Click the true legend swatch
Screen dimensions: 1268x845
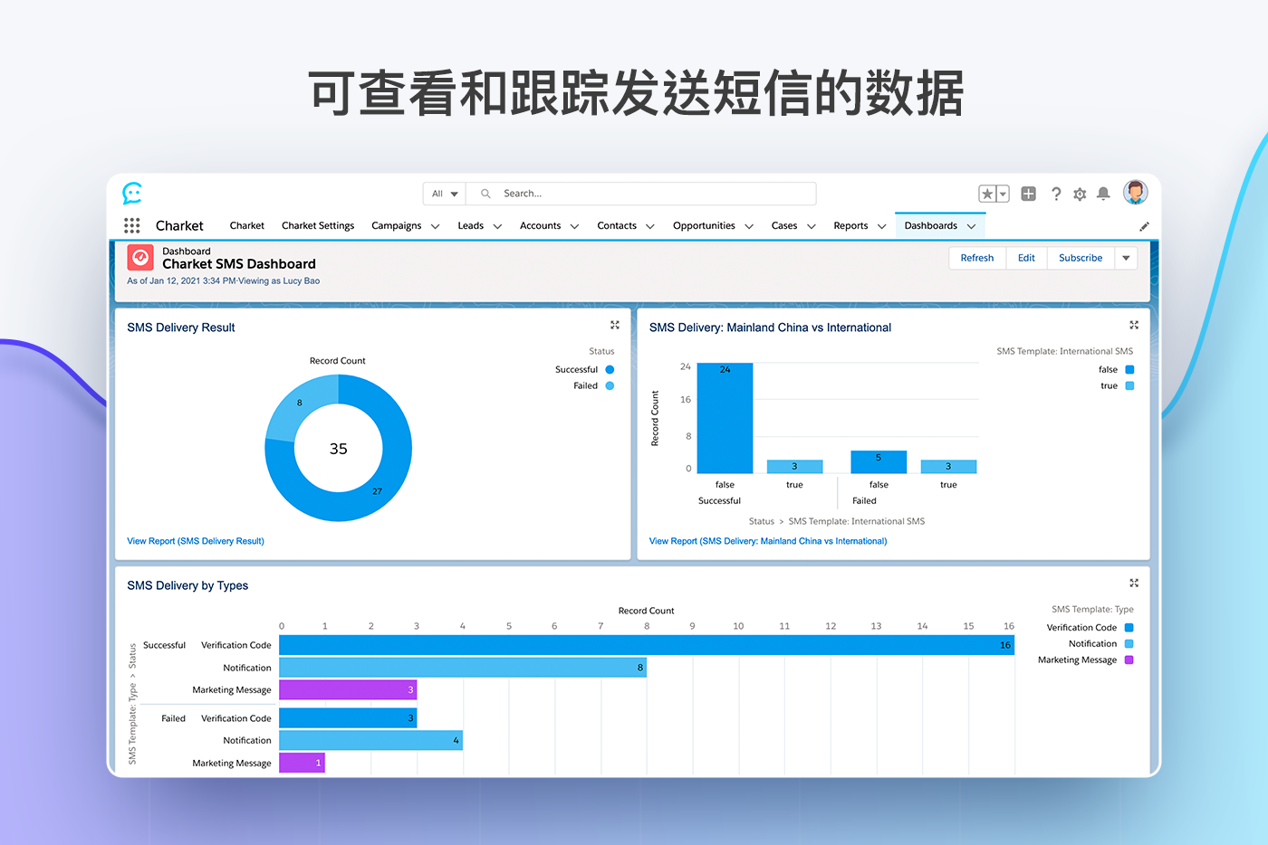point(1129,385)
